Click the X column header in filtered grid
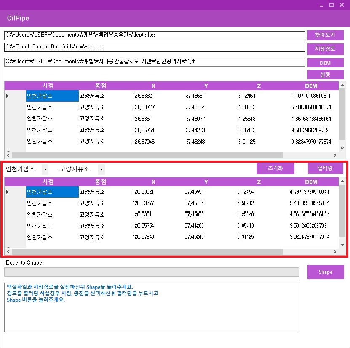 click(x=153, y=182)
